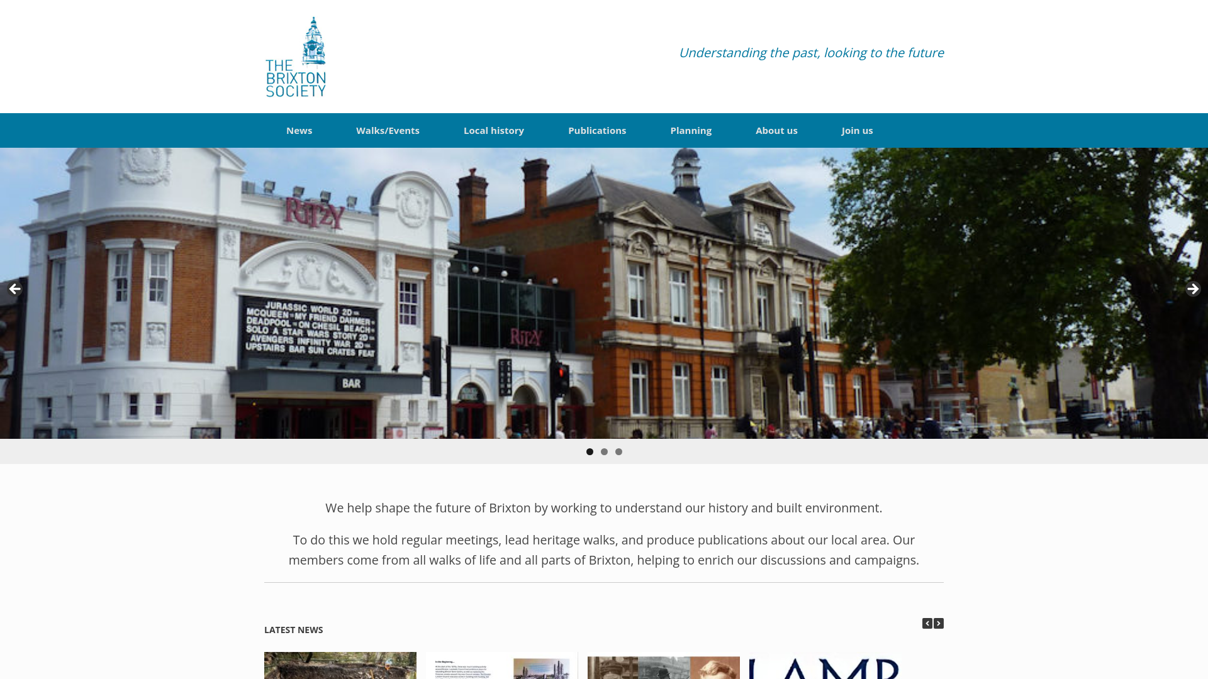The image size is (1208, 679).
Task: Switch to the second slideshow dot
Action: pyautogui.click(x=604, y=452)
